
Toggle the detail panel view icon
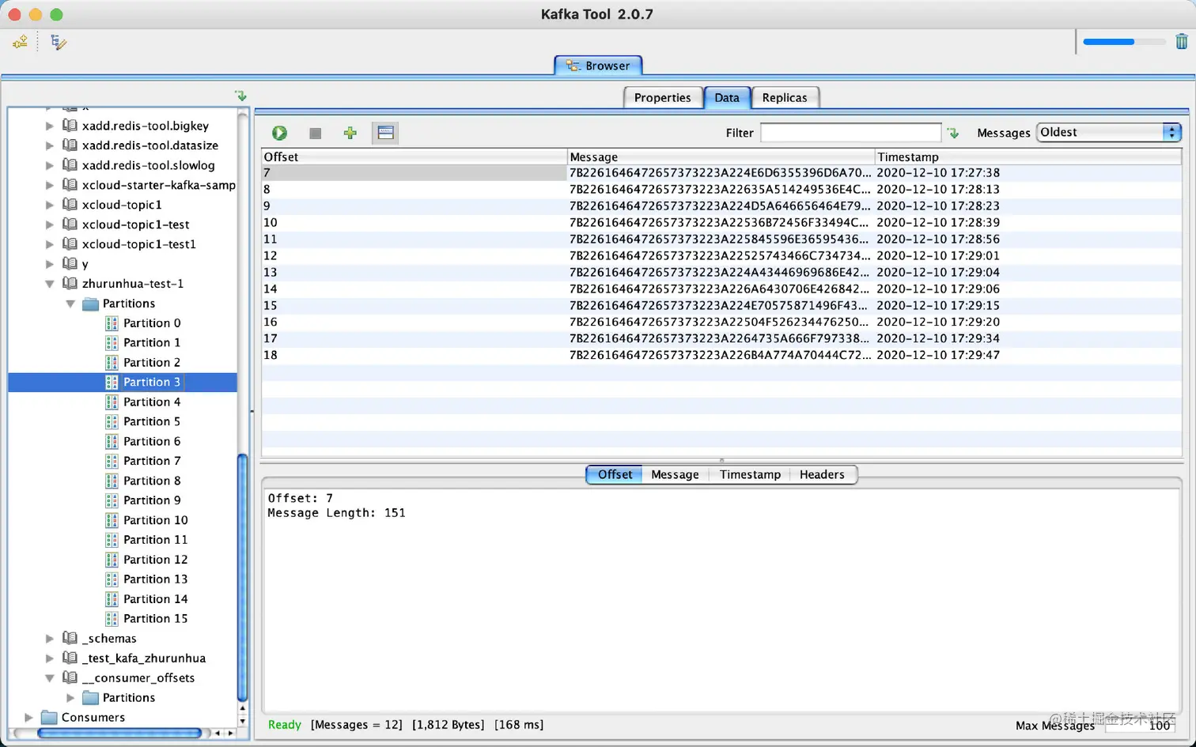click(x=385, y=133)
